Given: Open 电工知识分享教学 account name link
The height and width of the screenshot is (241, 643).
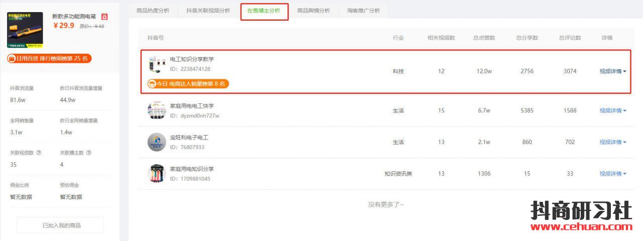Looking at the screenshot, I should point(192,59).
